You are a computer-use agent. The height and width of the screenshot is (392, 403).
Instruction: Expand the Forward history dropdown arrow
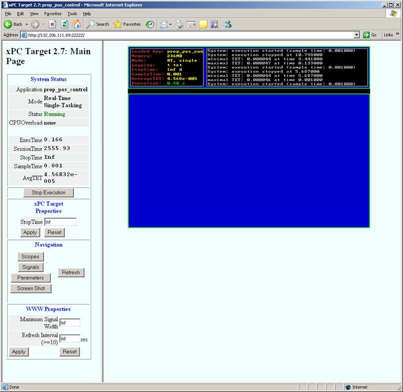pyautogui.click(x=43, y=24)
